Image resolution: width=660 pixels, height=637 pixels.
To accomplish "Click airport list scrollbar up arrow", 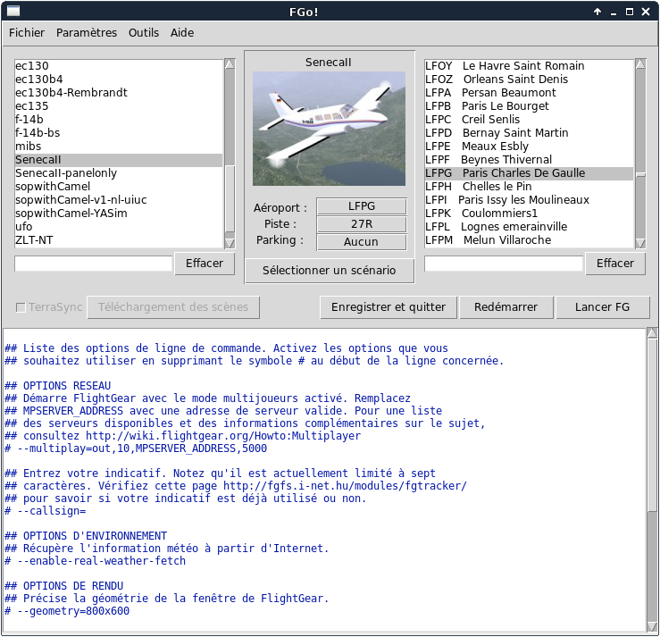I will 640,64.
